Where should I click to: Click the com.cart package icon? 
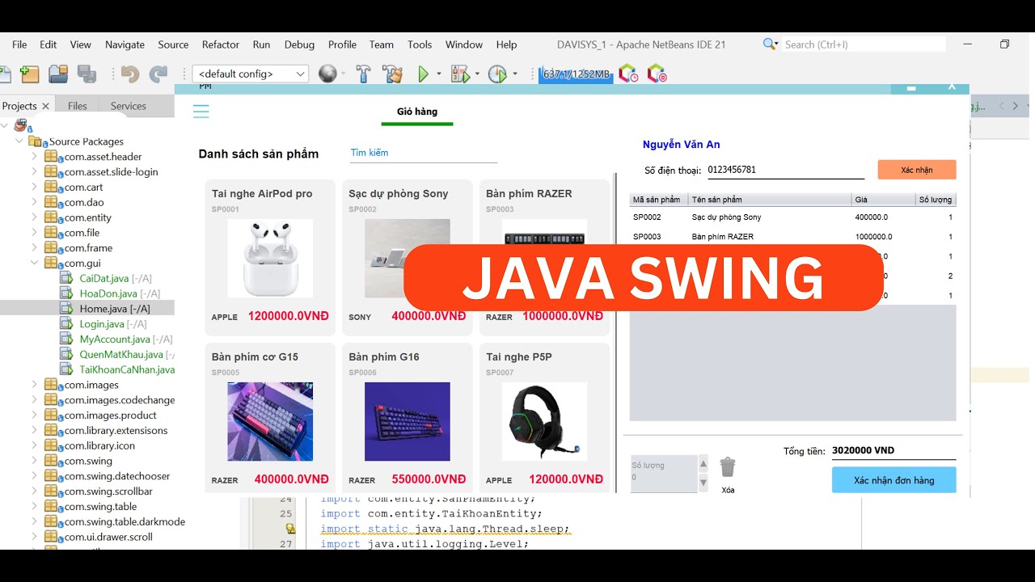click(51, 187)
